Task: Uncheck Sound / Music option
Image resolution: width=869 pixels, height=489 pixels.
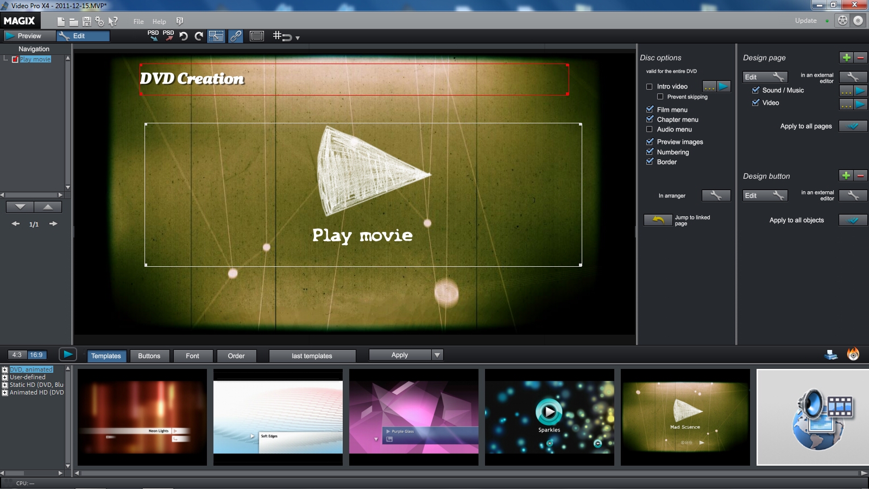Action: (755, 90)
